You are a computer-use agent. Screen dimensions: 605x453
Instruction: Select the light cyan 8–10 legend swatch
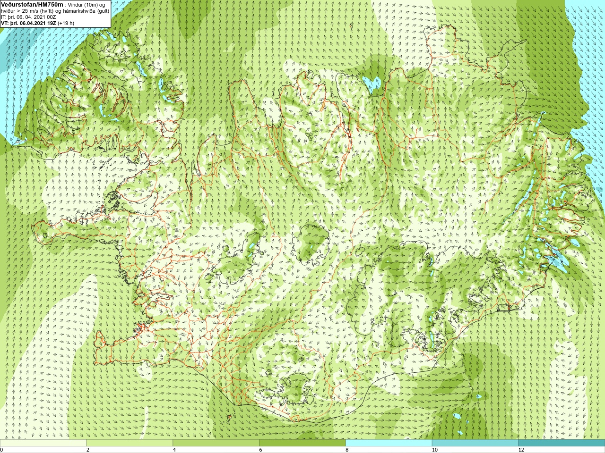pyautogui.click(x=389, y=443)
